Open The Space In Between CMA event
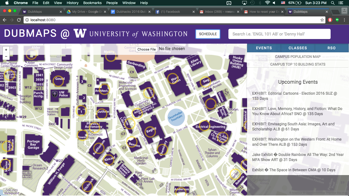 click(x=294, y=170)
